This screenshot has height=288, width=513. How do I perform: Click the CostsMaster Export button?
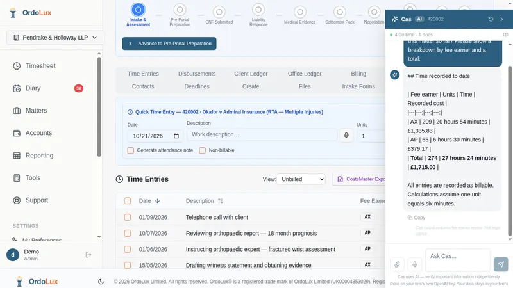click(x=358, y=179)
